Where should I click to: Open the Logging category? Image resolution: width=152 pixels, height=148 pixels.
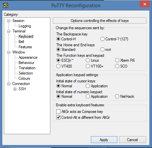25,26
